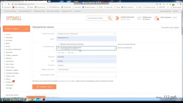
Task: Open Сад и огород category
Action: point(9,64)
